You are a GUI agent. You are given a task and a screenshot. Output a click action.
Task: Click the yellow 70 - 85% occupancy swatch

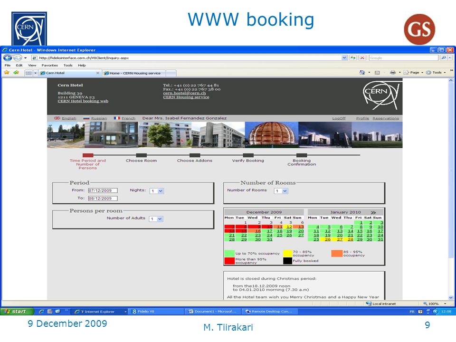[x=287, y=253]
